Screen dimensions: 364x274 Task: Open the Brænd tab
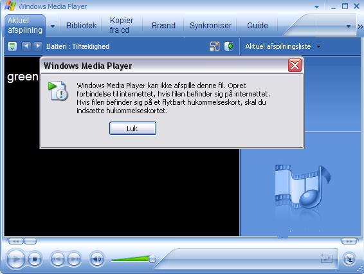tap(163, 26)
